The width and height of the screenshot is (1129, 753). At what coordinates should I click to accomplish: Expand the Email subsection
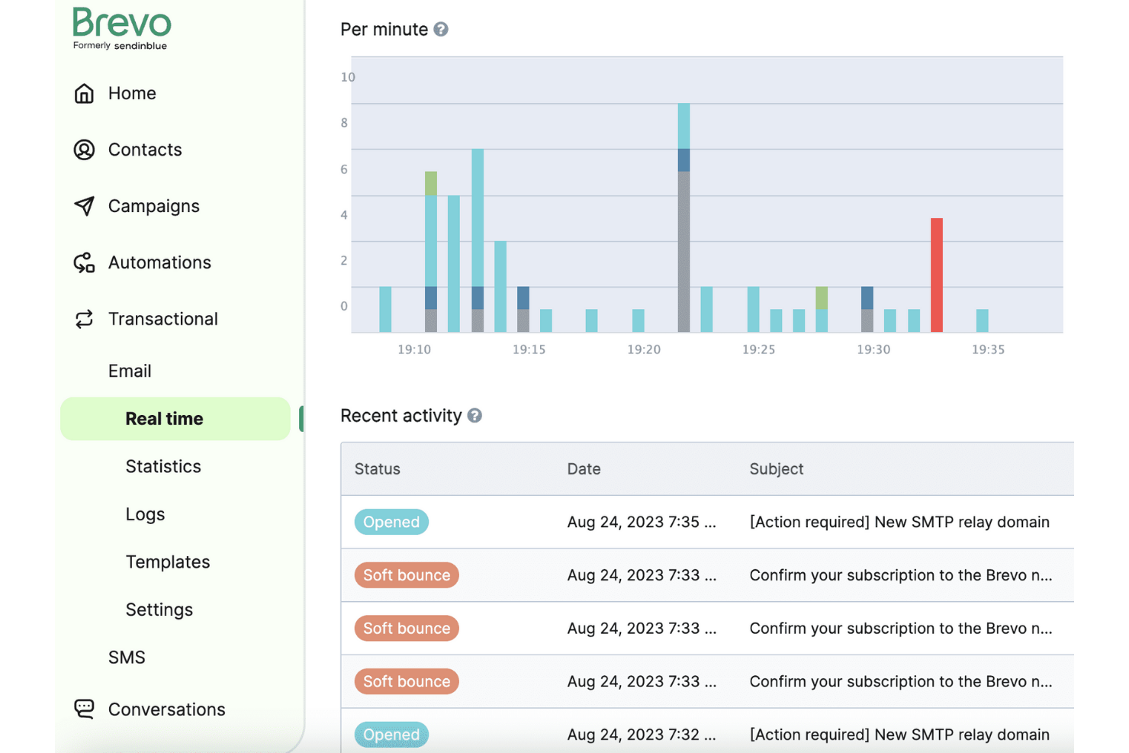(130, 370)
